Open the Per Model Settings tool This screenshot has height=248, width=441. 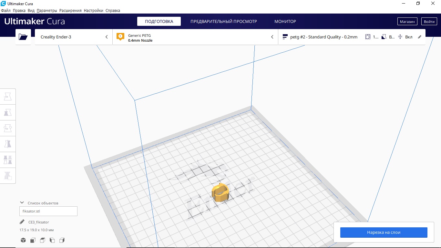pos(8,160)
